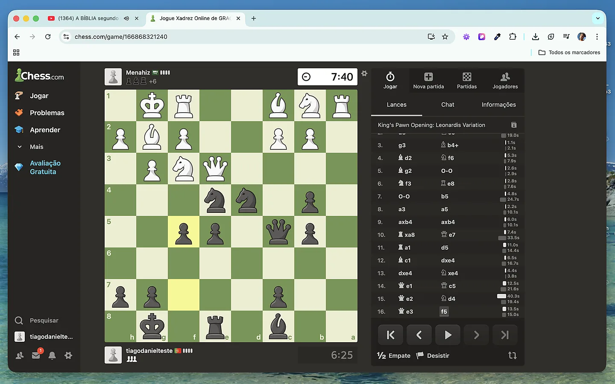Expand the tab search dropdown

(598, 18)
